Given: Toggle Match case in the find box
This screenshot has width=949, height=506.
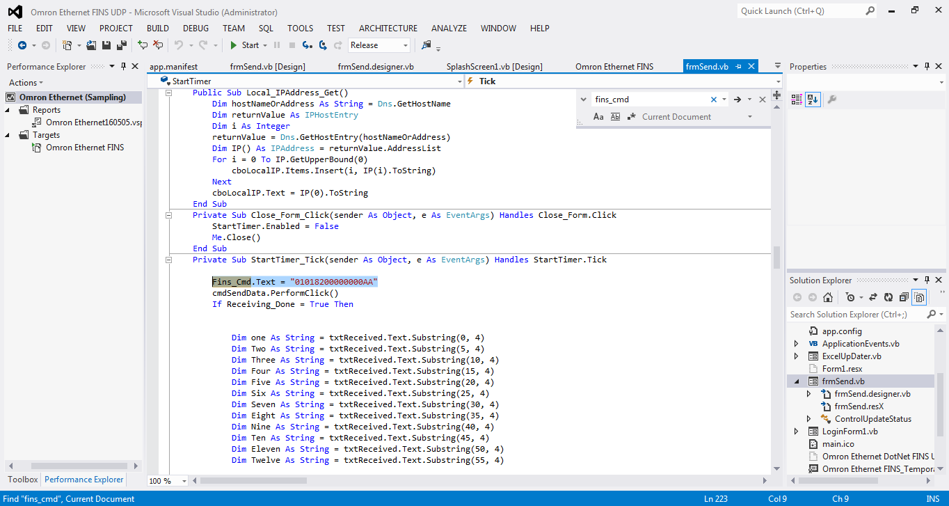Looking at the screenshot, I should point(598,117).
